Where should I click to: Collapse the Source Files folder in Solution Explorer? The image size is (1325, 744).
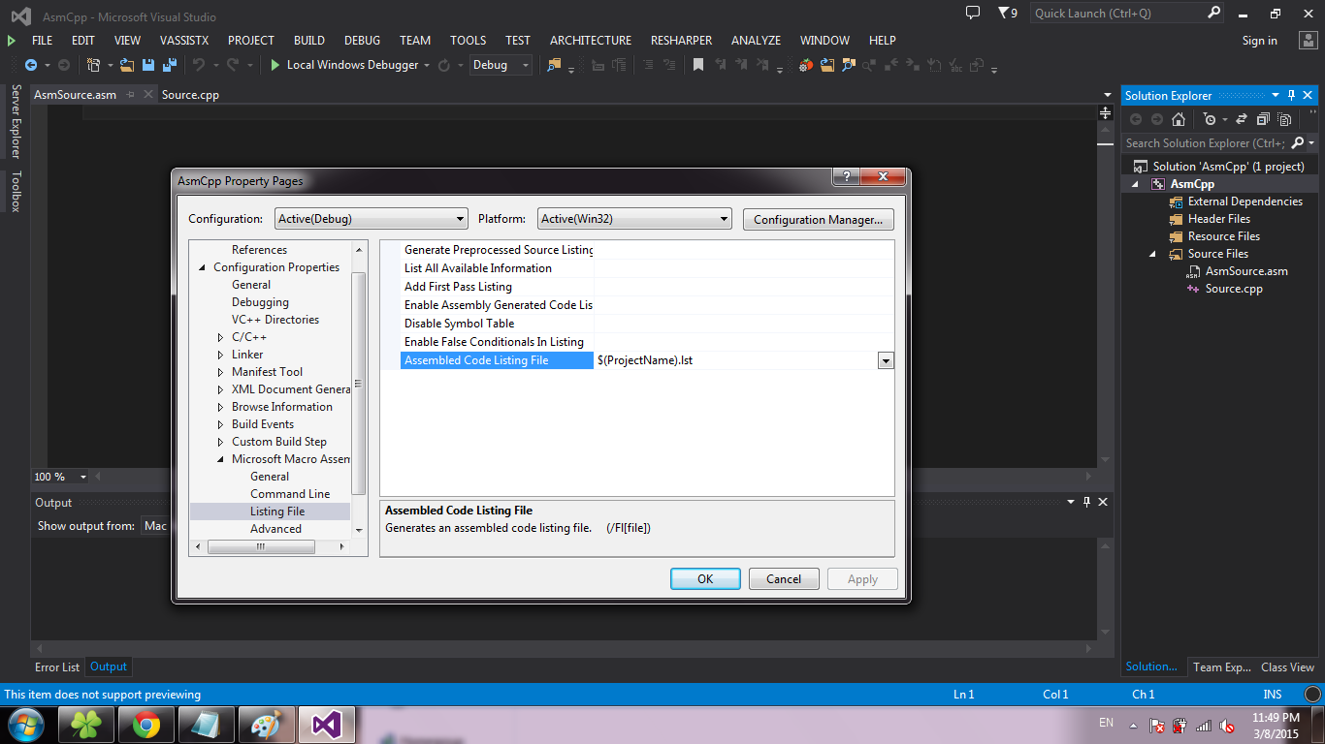pos(1153,254)
